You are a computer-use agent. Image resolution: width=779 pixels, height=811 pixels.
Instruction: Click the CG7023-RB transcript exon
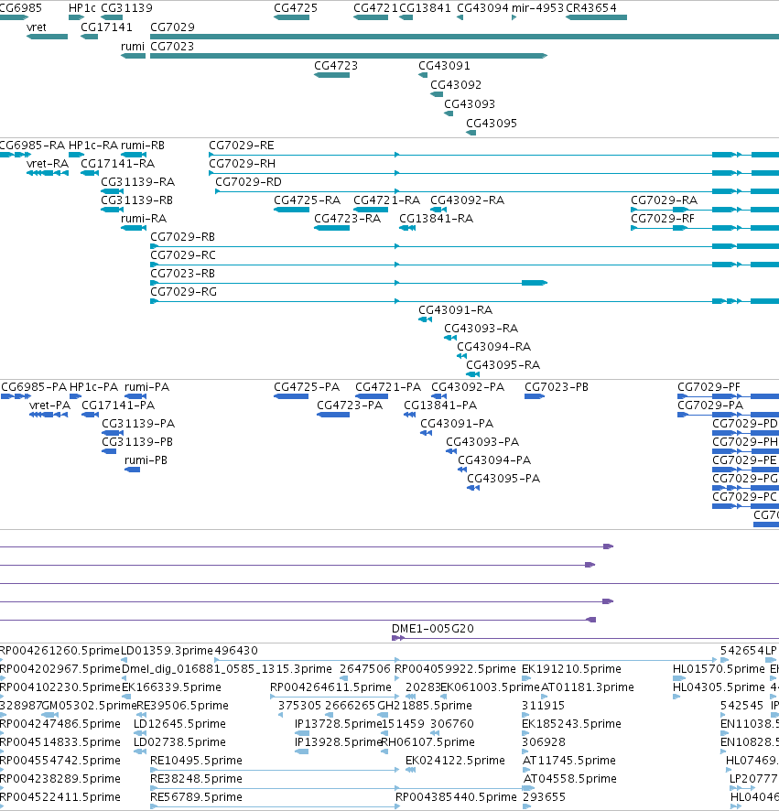(x=535, y=283)
